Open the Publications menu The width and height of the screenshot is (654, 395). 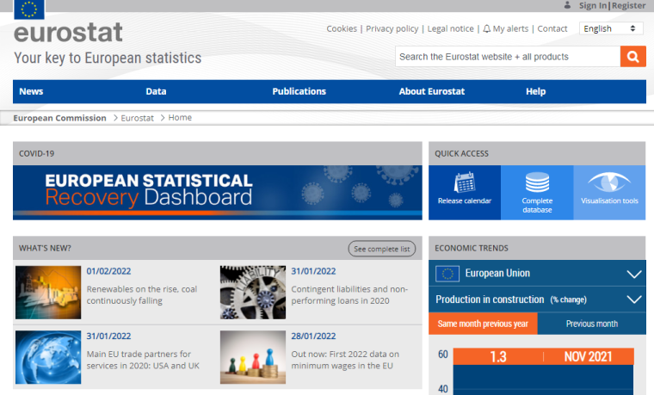299,91
